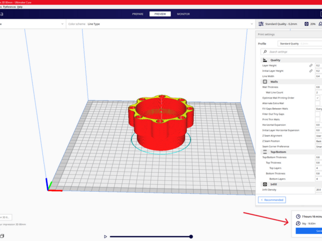Open the Z Seam Alignment dropdown
This screenshot has height=241, width=322.
pos(318,135)
